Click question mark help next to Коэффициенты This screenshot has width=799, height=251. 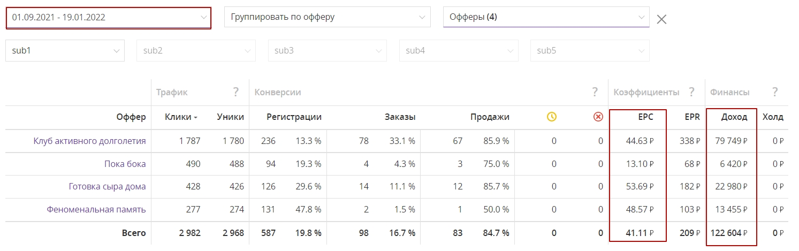click(691, 92)
